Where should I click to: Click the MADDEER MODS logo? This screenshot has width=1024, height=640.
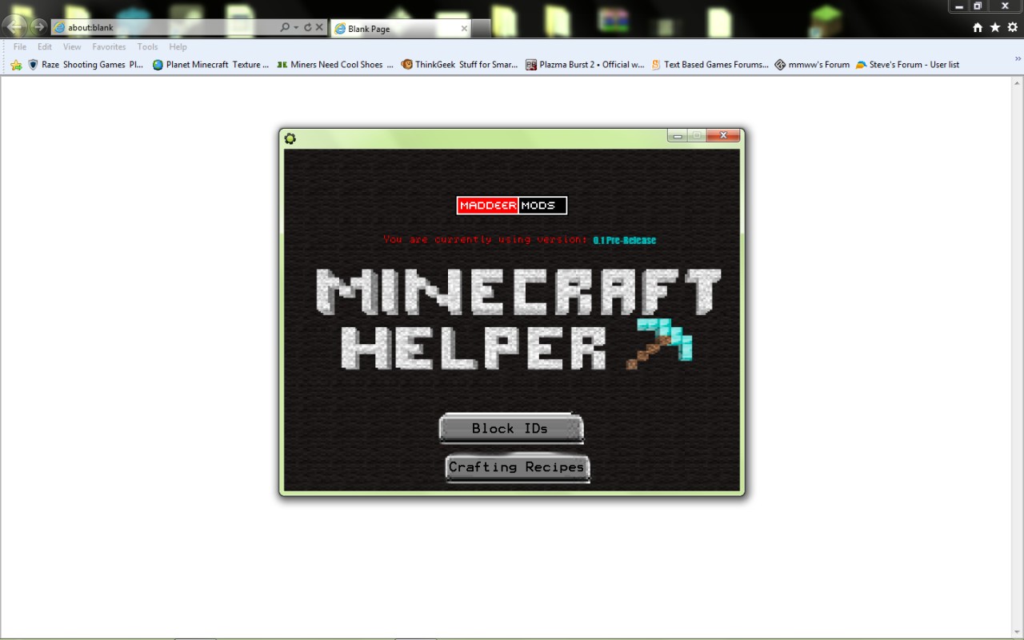click(x=512, y=205)
